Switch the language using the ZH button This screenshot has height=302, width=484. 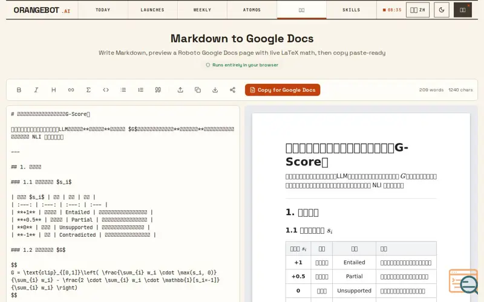click(x=417, y=10)
